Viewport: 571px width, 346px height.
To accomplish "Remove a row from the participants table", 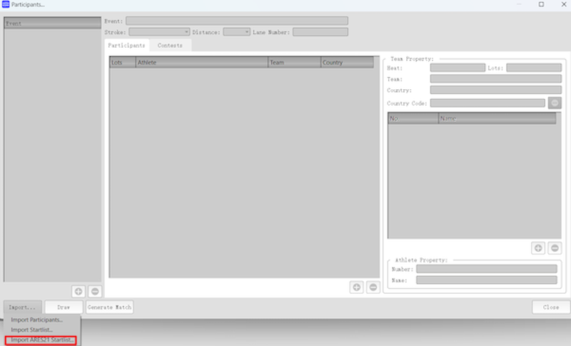I will 372,287.
